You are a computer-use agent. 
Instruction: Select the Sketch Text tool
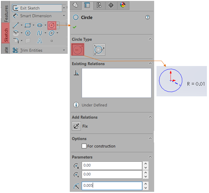point(40,41)
